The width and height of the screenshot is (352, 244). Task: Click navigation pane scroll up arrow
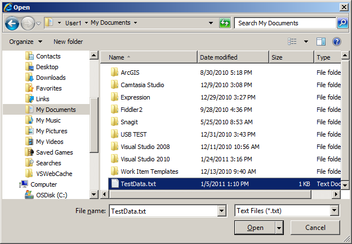pyautogui.click(x=94, y=55)
